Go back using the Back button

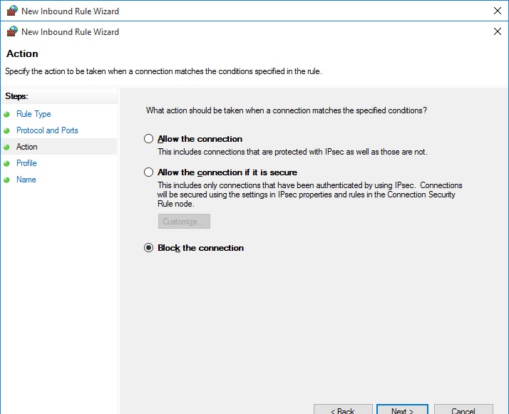click(x=343, y=410)
